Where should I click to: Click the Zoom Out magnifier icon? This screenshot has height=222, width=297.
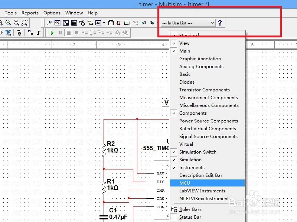(8, 23)
